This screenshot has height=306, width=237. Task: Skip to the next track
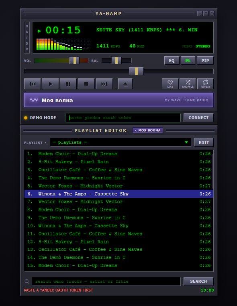pyautogui.click(x=104, y=84)
